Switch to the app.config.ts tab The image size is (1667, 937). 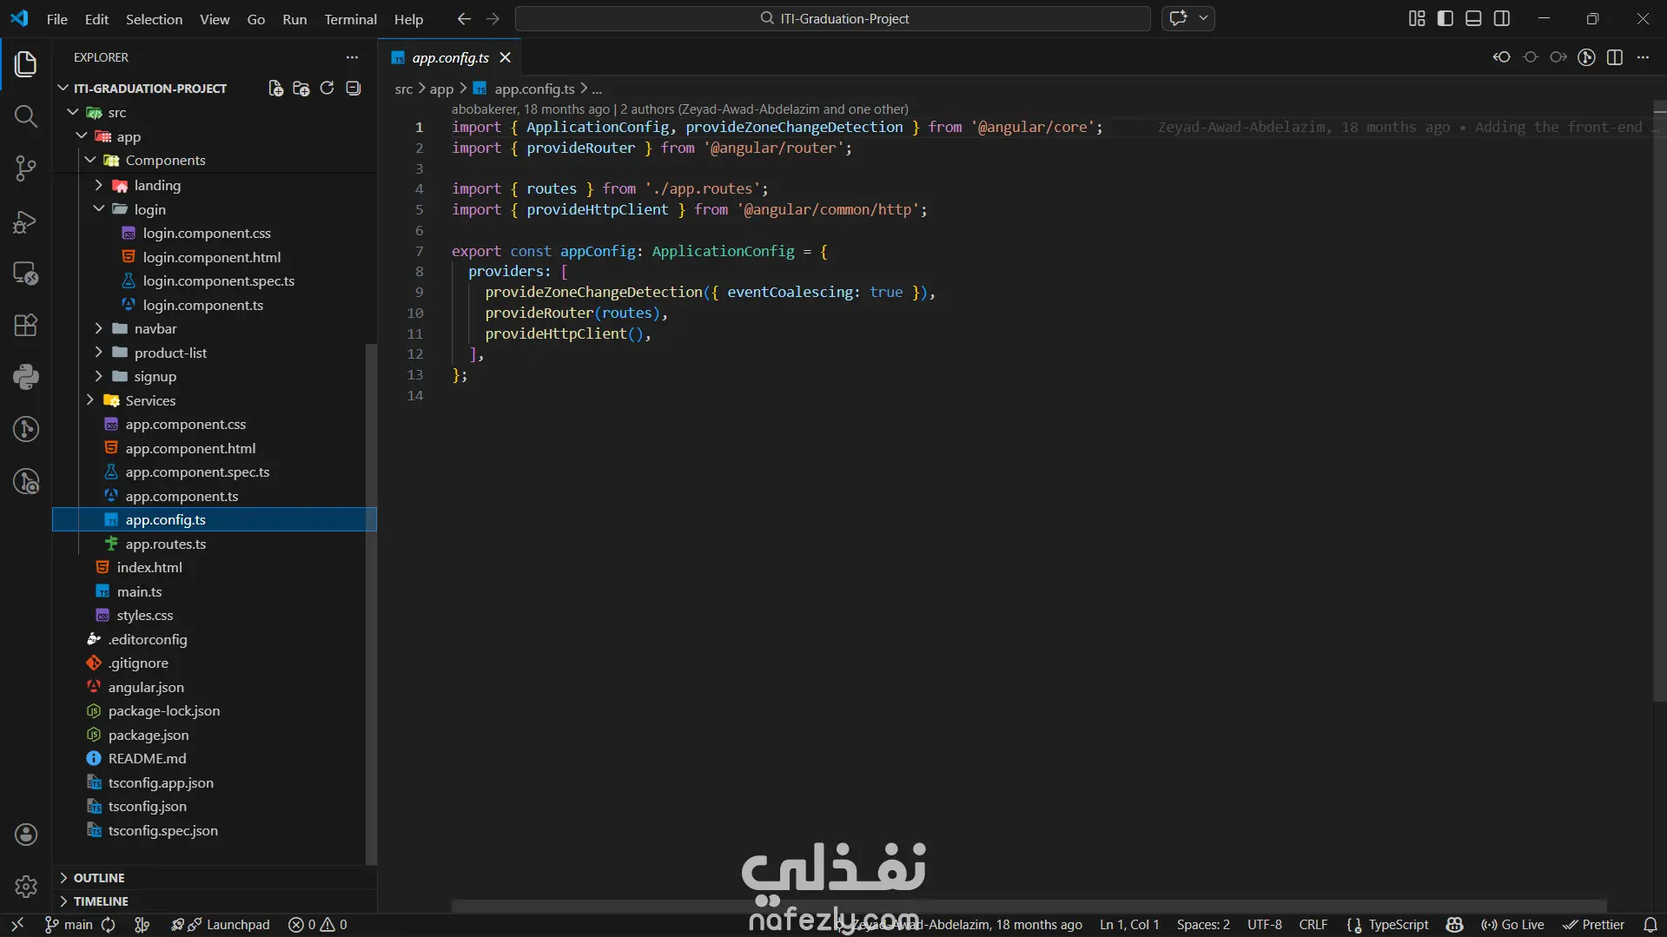click(x=450, y=57)
